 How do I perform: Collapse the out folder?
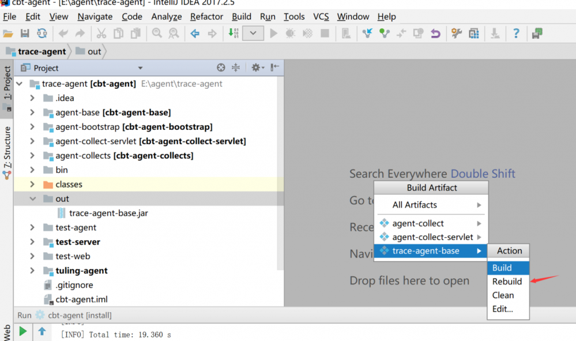point(33,199)
